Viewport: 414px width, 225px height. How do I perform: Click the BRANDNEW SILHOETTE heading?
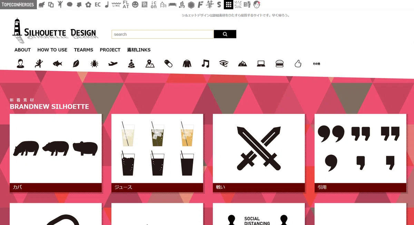tap(49, 106)
